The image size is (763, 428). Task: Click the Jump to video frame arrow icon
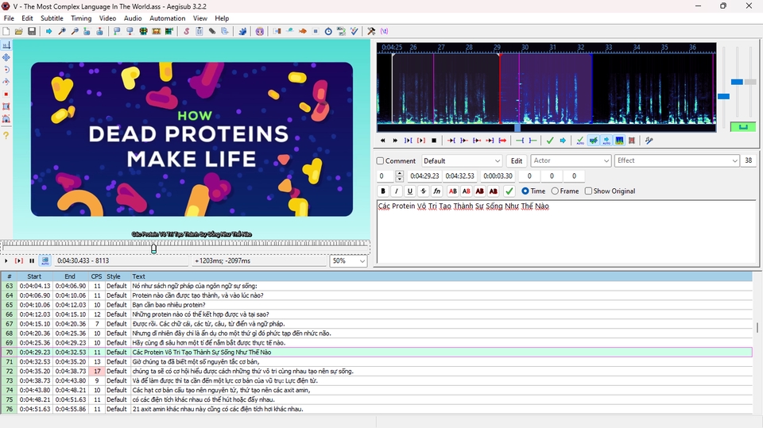point(48,31)
